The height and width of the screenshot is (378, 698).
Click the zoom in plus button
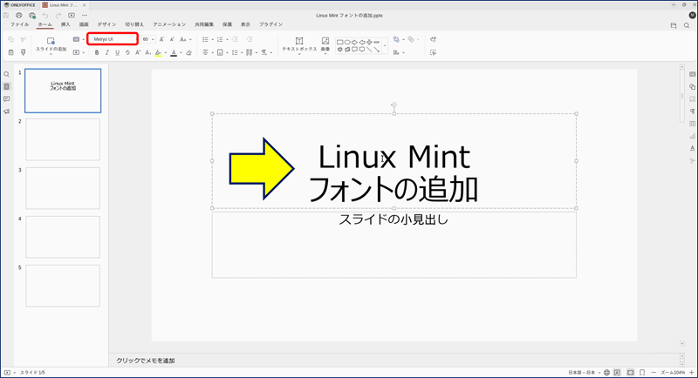[691, 372]
